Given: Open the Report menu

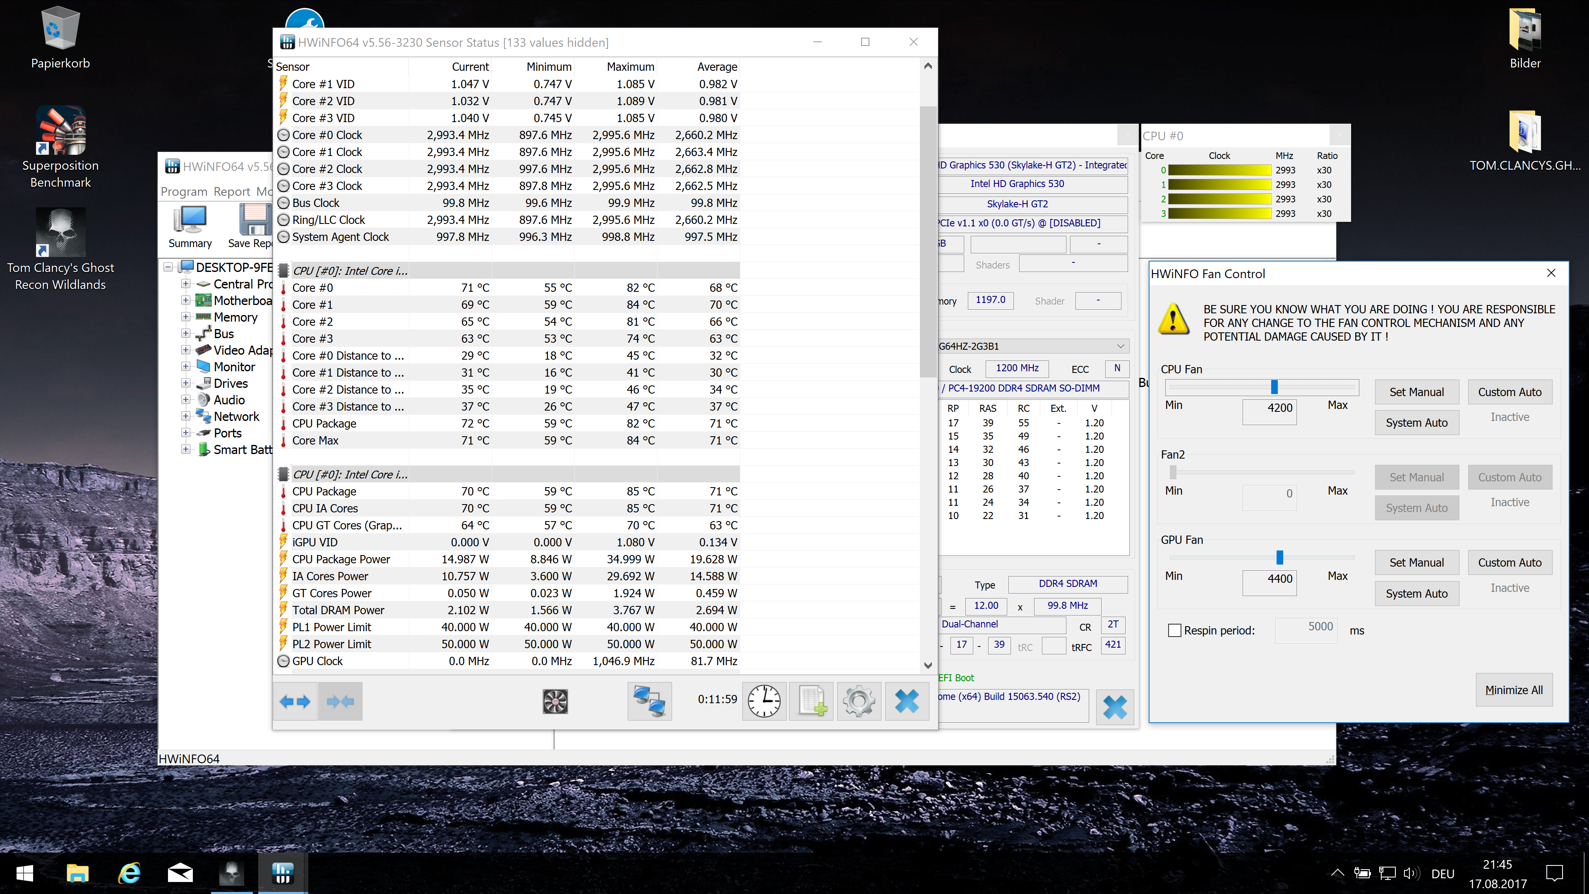Looking at the screenshot, I should [232, 191].
